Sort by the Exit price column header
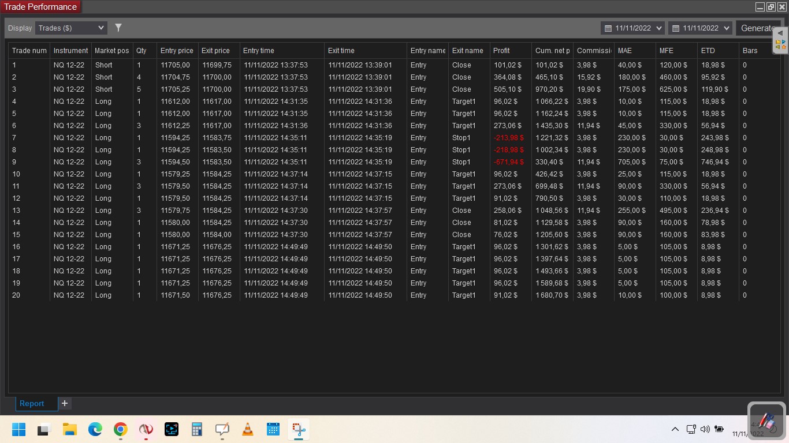789x443 pixels. coord(218,51)
